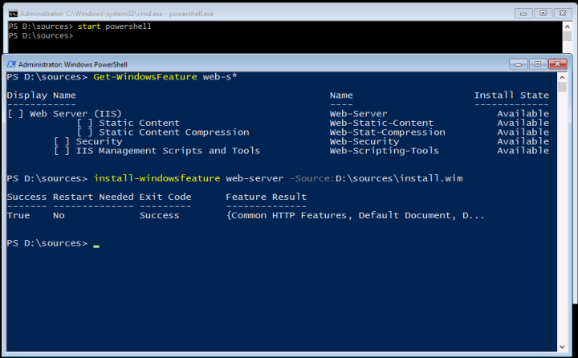Open the Windows PowerShell window system menu icon
This screenshot has height=358, width=578.
(x=10, y=64)
